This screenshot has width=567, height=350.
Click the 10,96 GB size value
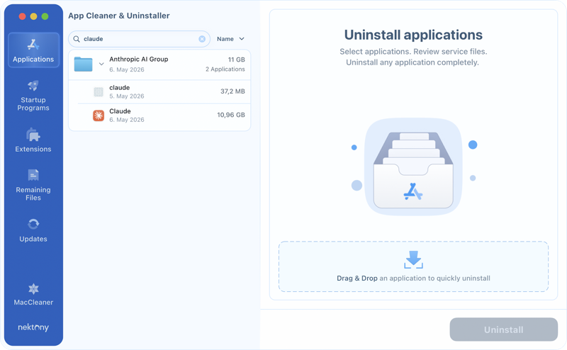[x=231, y=115]
